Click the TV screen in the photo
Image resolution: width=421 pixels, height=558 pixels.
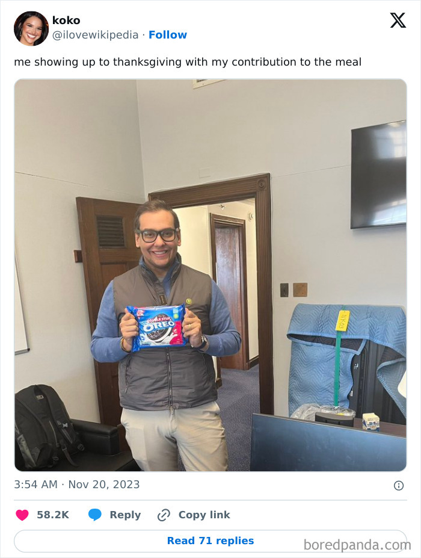pyautogui.click(x=378, y=175)
